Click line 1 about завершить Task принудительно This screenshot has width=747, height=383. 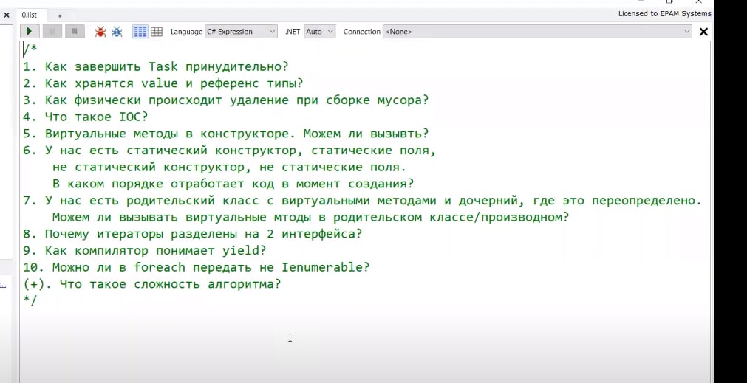coord(156,66)
